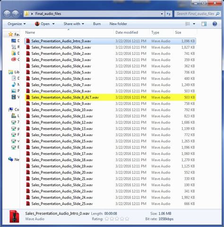Image resolution: width=224 pixels, height=227 pixels.
Task: Click the Network icon in navigation pane
Action: [x=11, y=159]
